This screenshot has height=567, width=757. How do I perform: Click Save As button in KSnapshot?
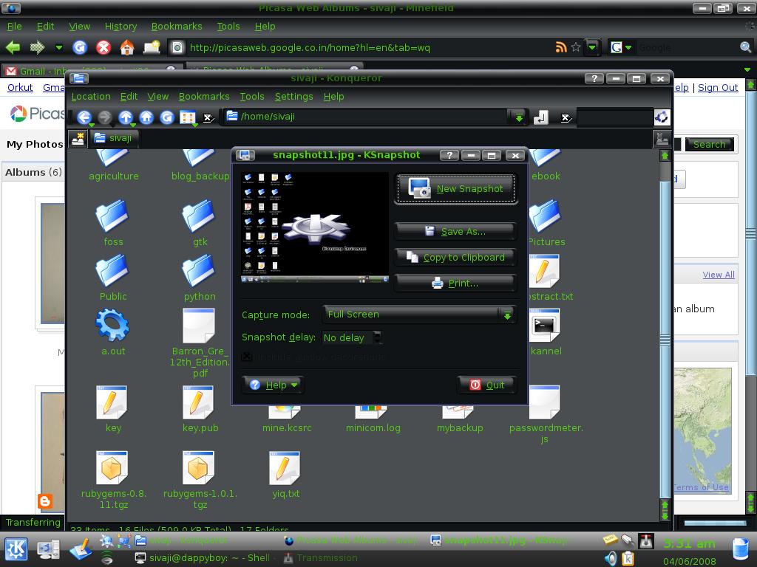[455, 231]
